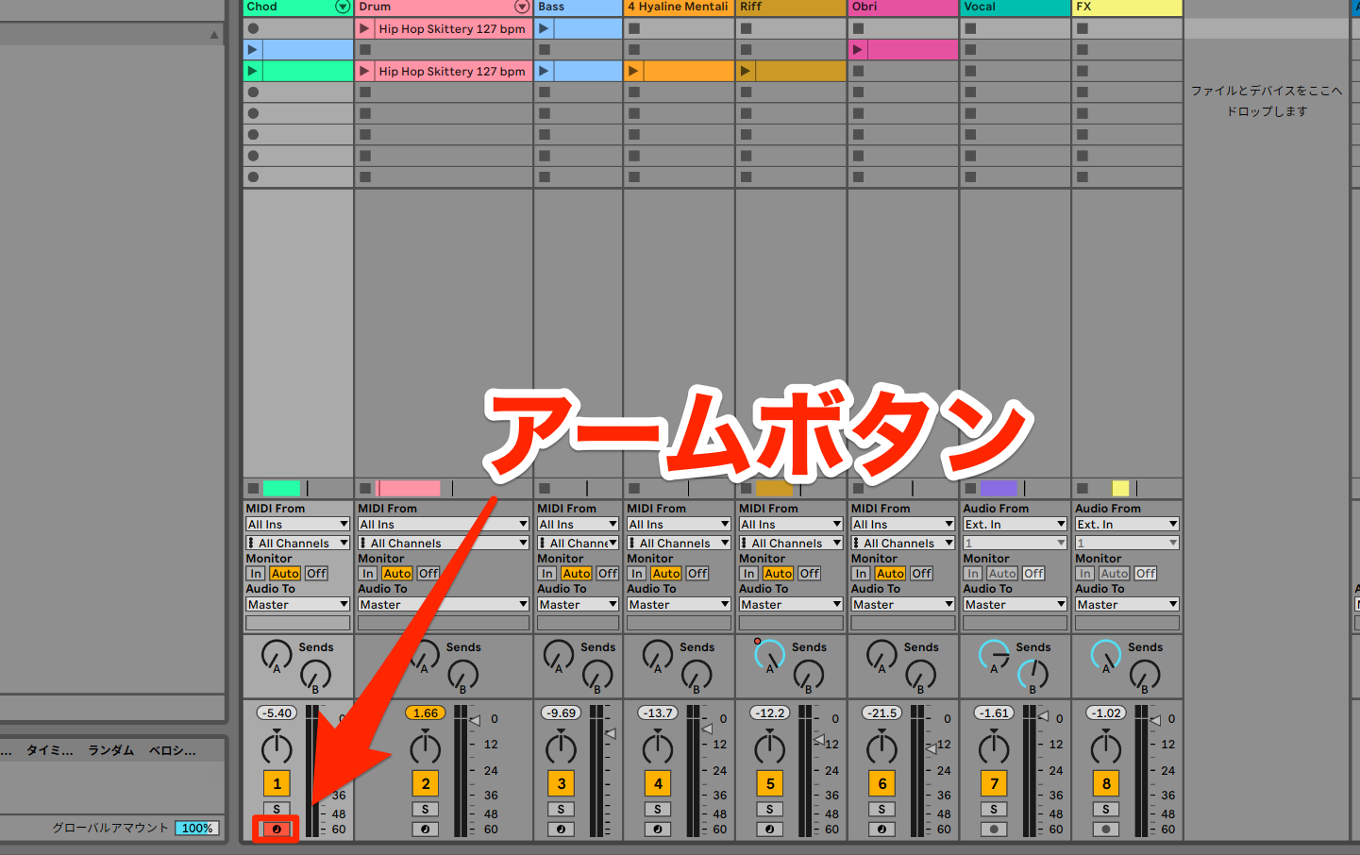Select the 4 Hyaline Mentali track header
1360x855 pixels.
tap(679, 7)
